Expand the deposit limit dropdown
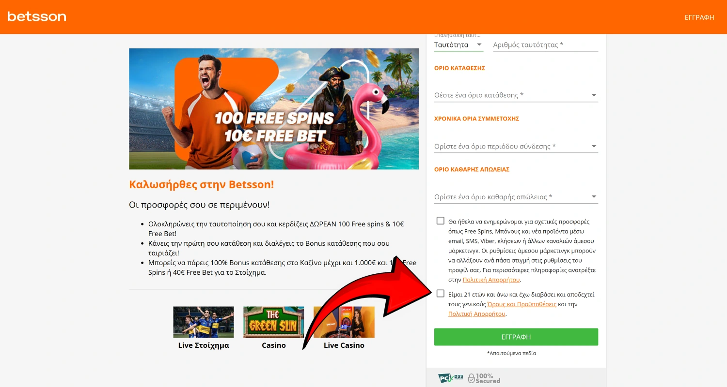This screenshot has width=727, height=387. click(516, 95)
